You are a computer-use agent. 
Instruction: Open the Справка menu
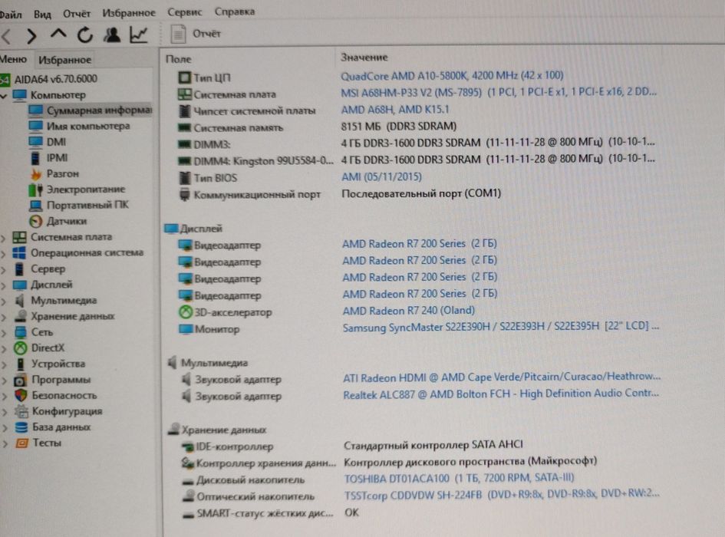235,12
